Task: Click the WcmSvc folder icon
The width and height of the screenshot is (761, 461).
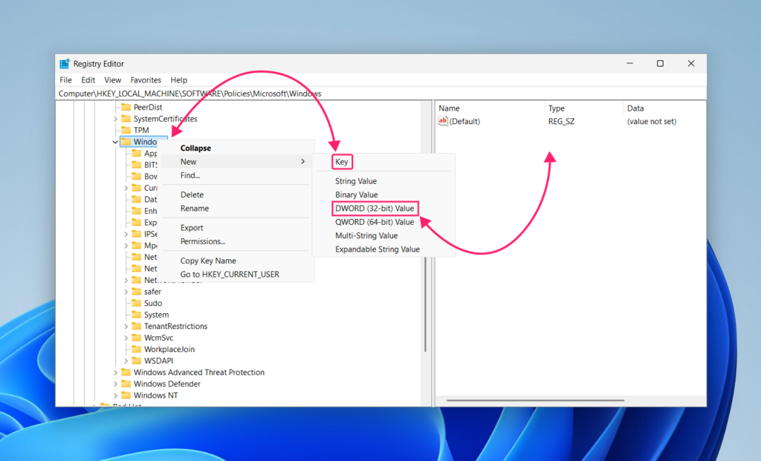Action: click(137, 337)
